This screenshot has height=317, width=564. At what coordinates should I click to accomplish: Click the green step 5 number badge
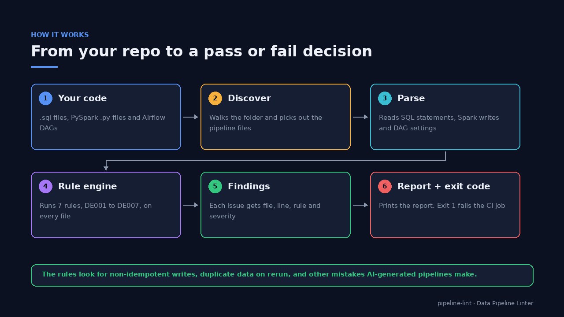click(x=215, y=186)
